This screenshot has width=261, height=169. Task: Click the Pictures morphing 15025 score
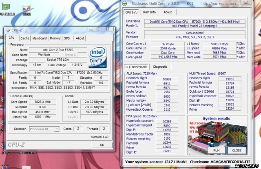pyautogui.click(x=230, y=105)
